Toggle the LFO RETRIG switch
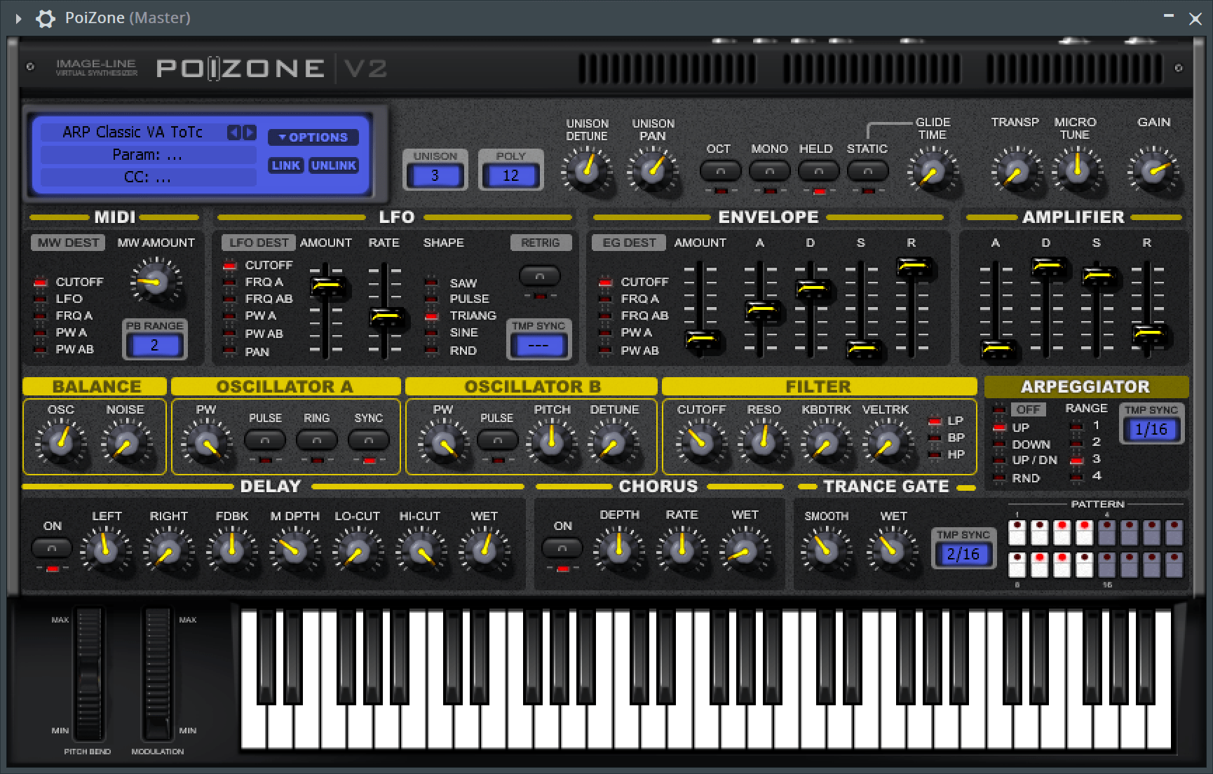Viewport: 1213px width, 774px height. [540, 276]
